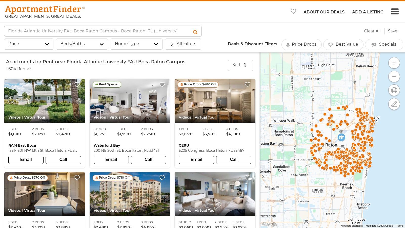The width and height of the screenshot is (405, 228).
Task: Call the CERU property
Action: click(234, 160)
